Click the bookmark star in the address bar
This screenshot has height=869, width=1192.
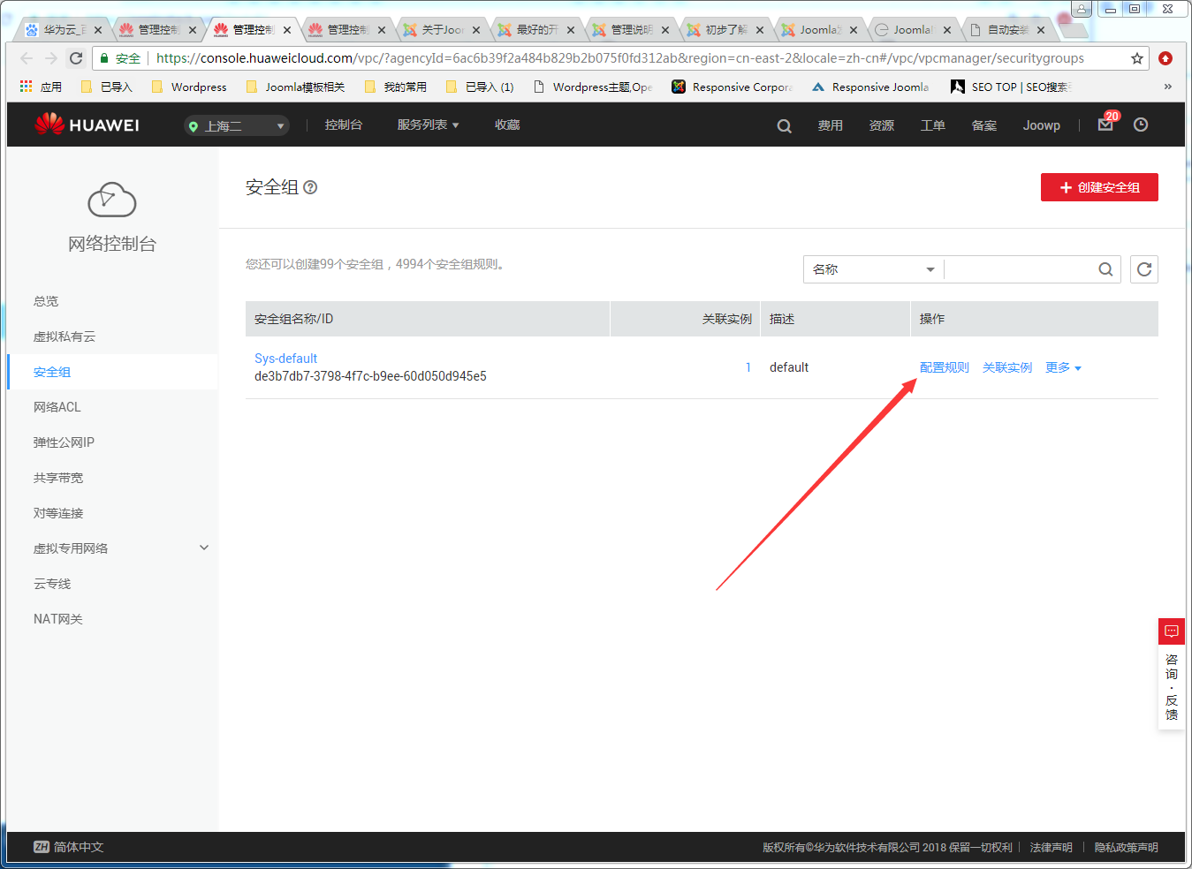(1137, 57)
